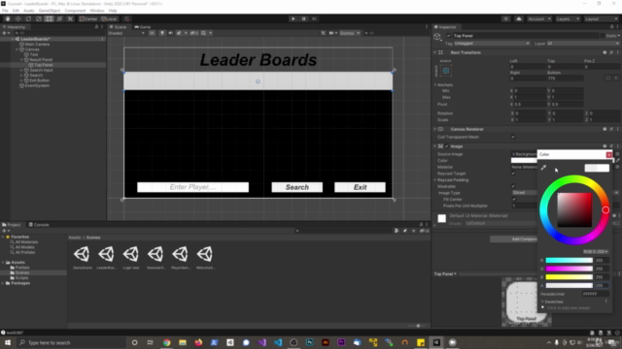Click the Pause button
The image size is (622, 349).
[x=304, y=18]
